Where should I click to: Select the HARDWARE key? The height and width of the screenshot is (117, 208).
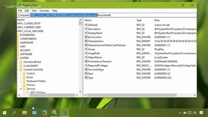27,43
